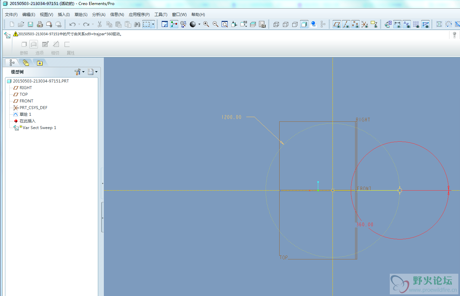Click the 1200.00 dimension value
The image size is (460, 296).
(232, 117)
